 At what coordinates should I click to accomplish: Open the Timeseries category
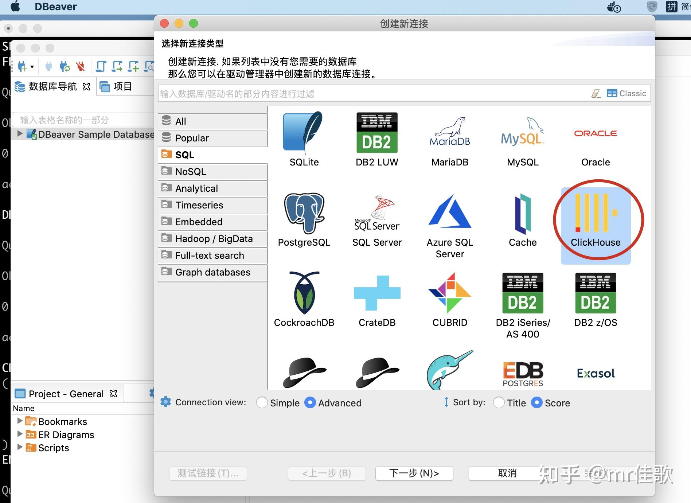click(213, 205)
